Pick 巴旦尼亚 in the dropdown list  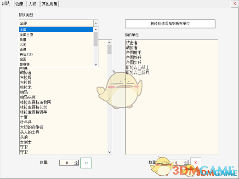click(x=56, y=54)
